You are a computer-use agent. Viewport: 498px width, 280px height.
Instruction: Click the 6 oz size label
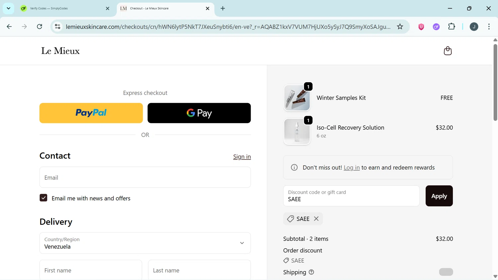(321, 136)
